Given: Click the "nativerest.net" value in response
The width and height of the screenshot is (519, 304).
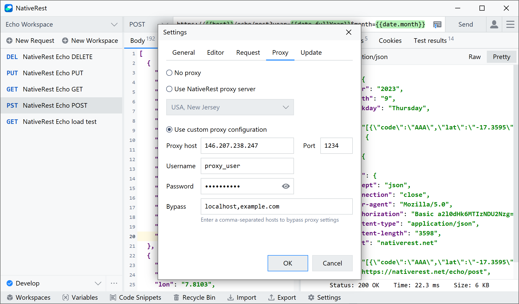Looking at the screenshot, I should tap(407, 243).
